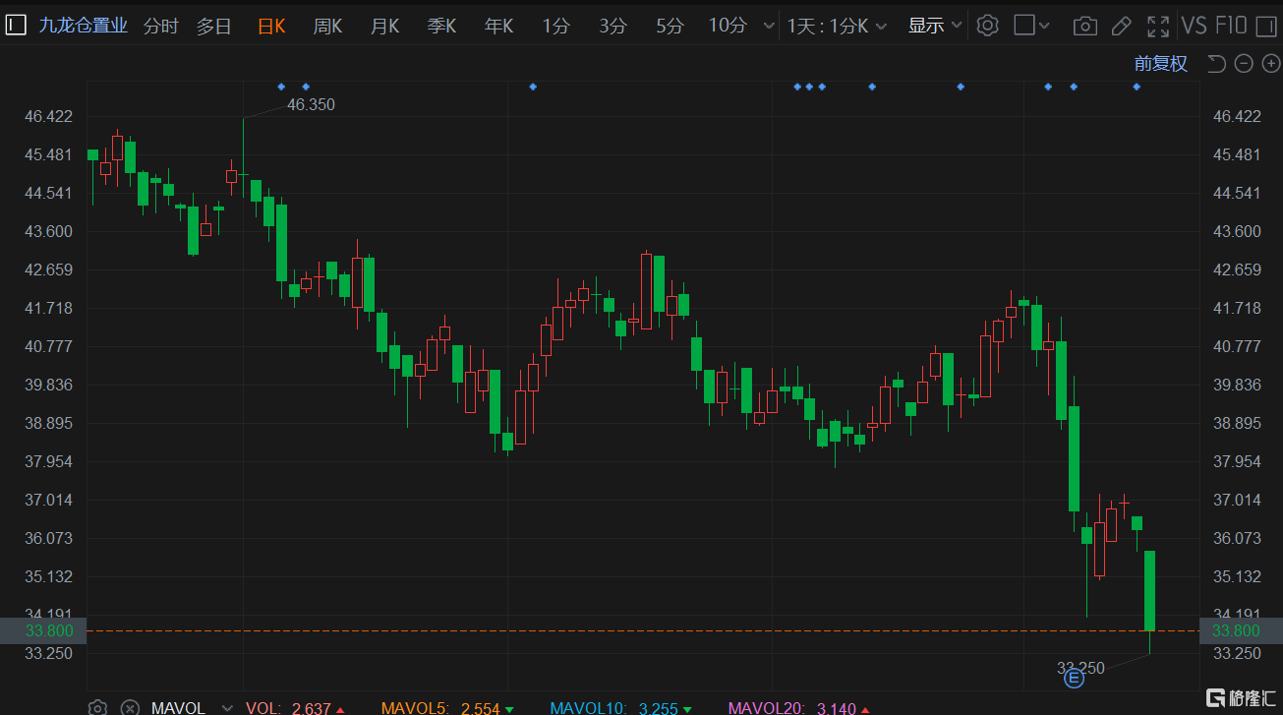Reset chart view with undo arrow
Image resolution: width=1283 pixels, height=715 pixels.
[1216, 64]
